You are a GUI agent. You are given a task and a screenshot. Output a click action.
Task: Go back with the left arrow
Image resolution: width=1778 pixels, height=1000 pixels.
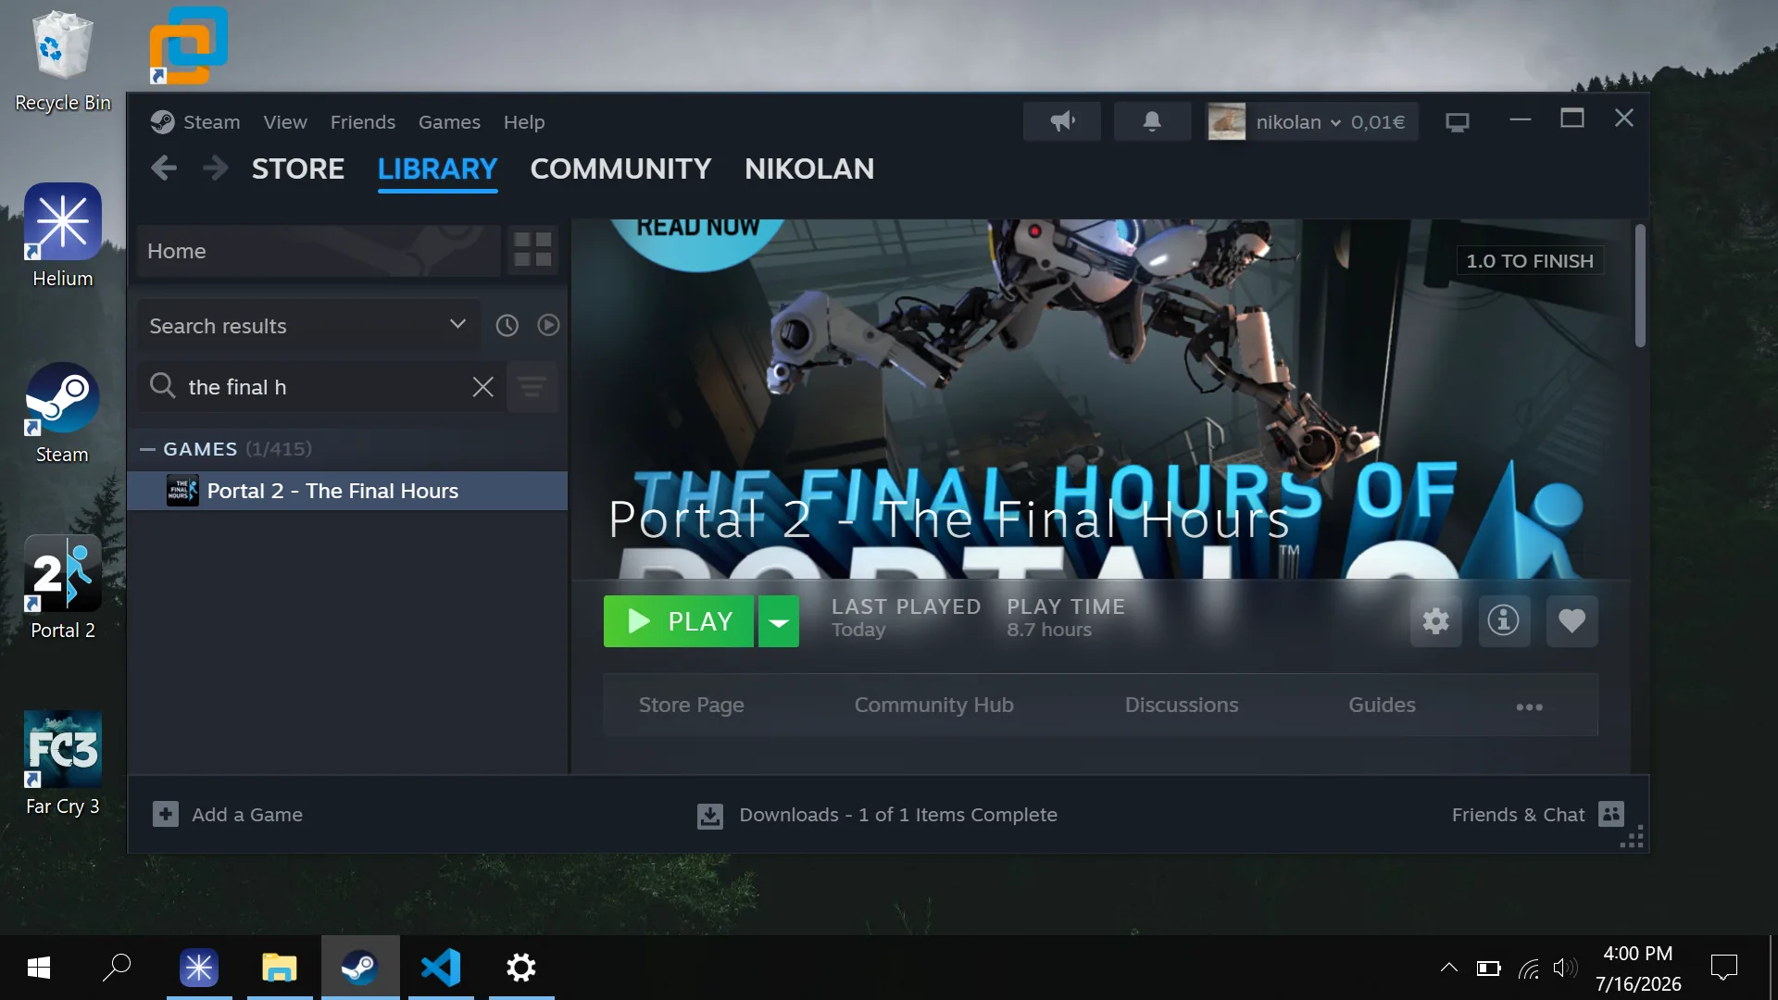[164, 169]
